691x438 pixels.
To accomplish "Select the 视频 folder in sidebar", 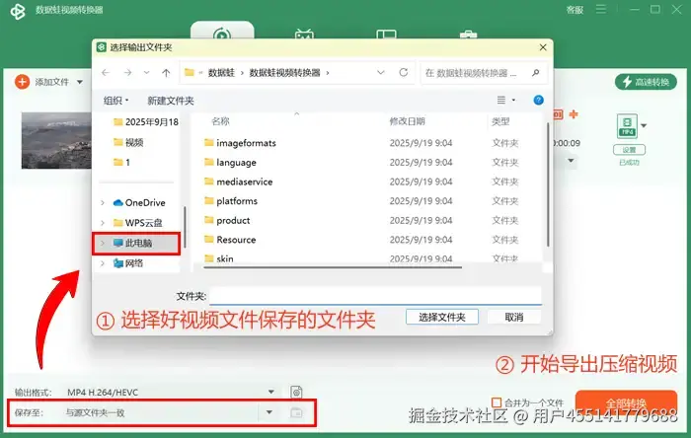I will 128,142.
